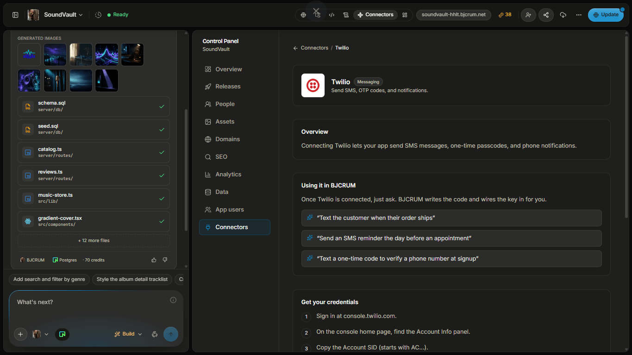Expand the '+ 12 more files' list
Screen dimensions: 632x355
[x=94, y=241]
